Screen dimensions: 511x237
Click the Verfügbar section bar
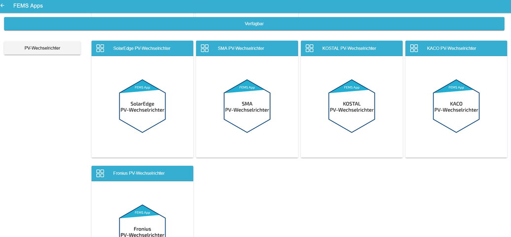pos(254,24)
